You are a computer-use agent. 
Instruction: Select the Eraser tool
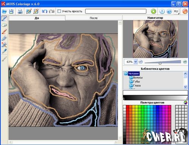pyautogui.click(x=4, y=25)
